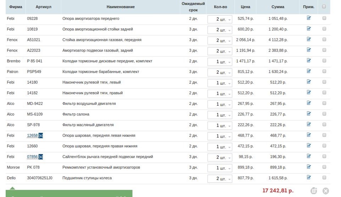Click the grey round X icon beside total
Viewport: 341px width, 197px height.
tap(325, 191)
